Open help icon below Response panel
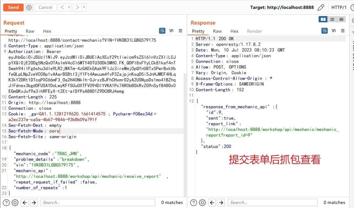The height and width of the screenshot is (208, 354). 193,202
